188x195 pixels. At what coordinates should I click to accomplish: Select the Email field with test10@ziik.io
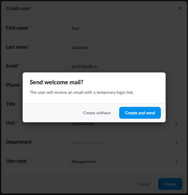pyautogui.click(x=125, y=66)
